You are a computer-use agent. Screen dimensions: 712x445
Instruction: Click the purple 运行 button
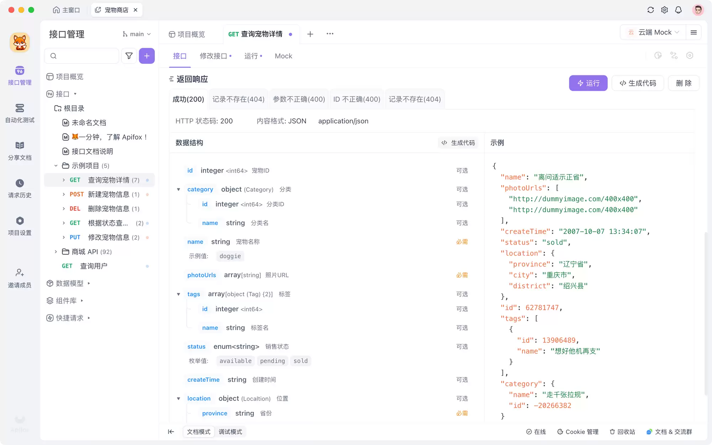588,83
